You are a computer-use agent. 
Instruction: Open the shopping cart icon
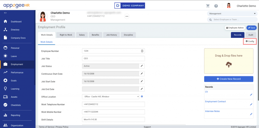208,6
